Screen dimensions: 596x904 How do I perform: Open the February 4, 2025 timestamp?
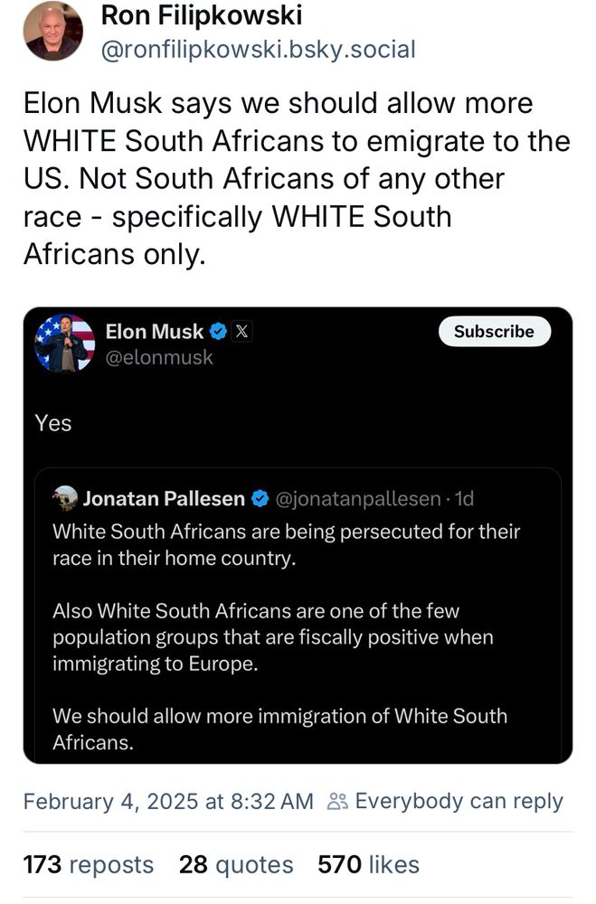pyautogui.click(x=168, y=801)
